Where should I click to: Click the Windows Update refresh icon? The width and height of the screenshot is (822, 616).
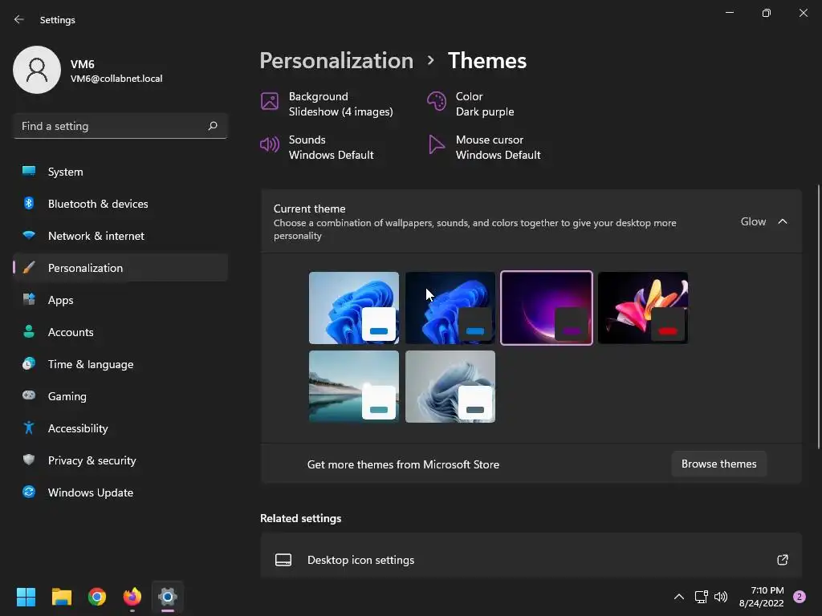click(29, 492)
